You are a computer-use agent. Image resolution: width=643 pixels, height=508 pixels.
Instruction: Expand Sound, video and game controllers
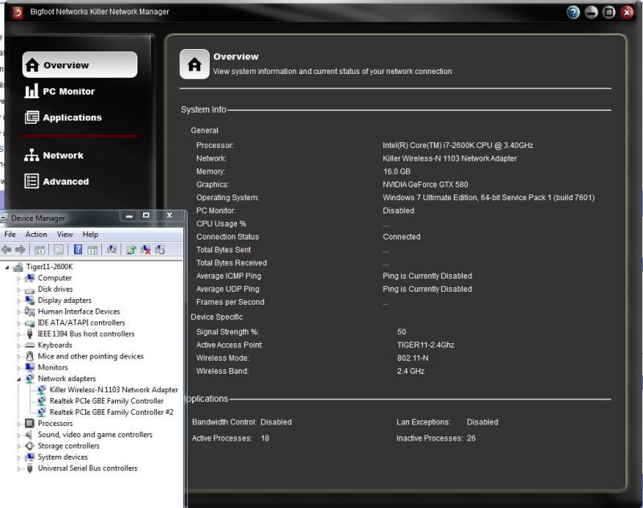[18, 435]
